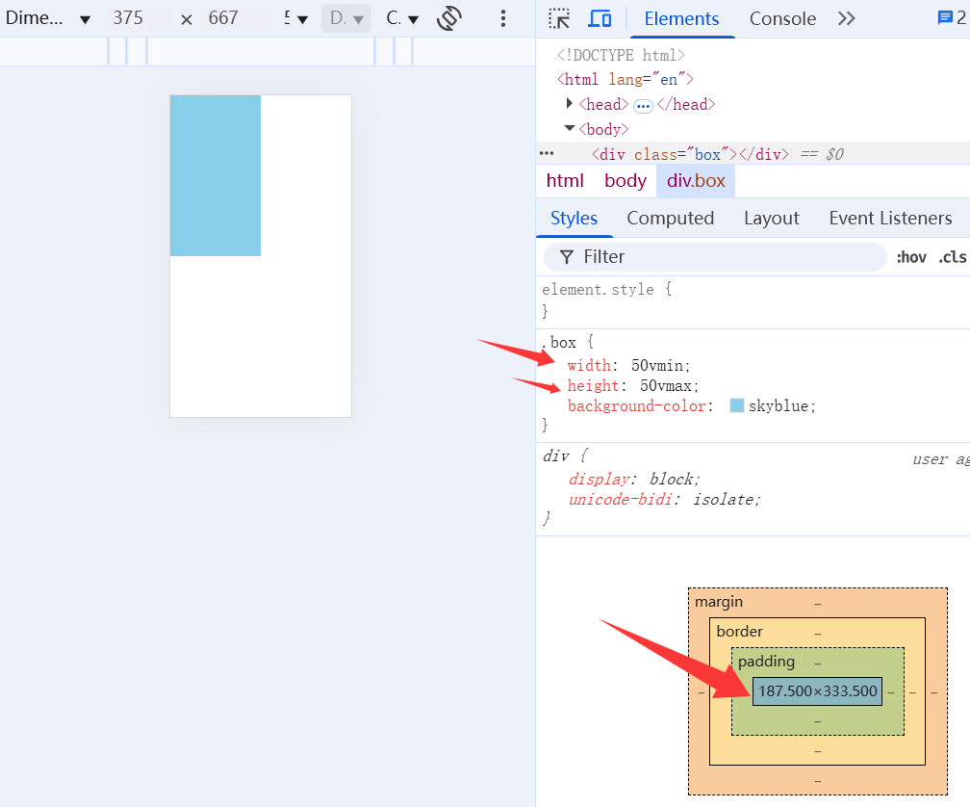Show more DevTools tabs via double chevron
Screen dimensions: 970x807
[846, 18]
